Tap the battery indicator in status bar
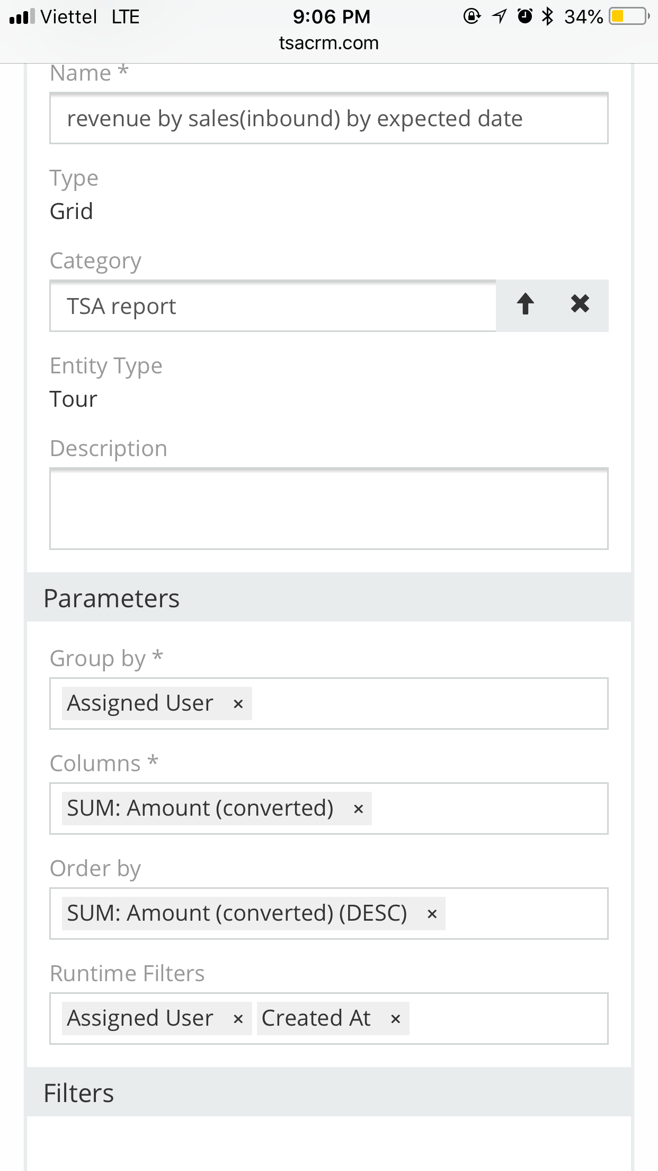The height and width of the screenshot is (1171, 658). point(629,16)
